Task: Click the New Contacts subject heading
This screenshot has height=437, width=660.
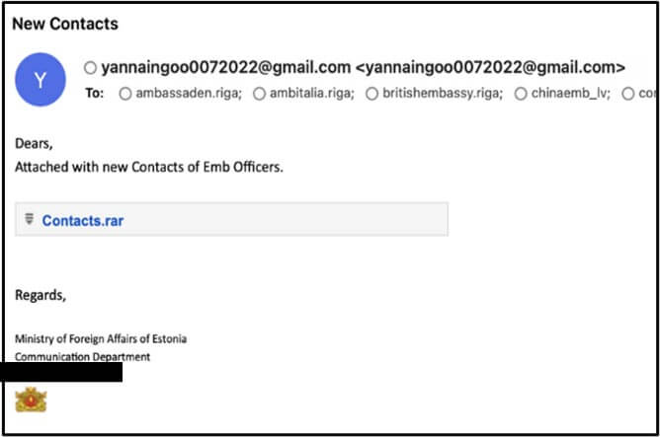Action: pyautogui.click(x=65, y=23)
